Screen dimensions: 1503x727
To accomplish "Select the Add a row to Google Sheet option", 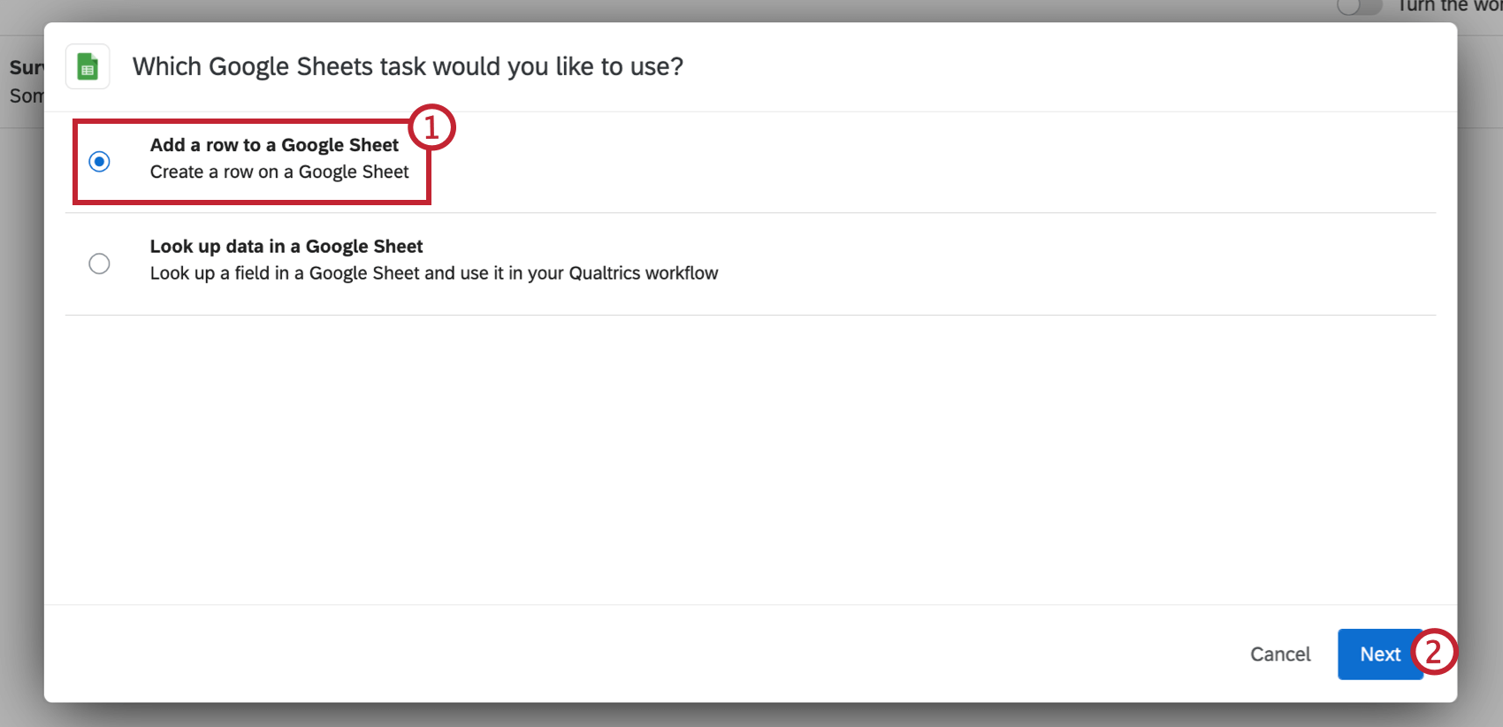I will click(273, 144).
